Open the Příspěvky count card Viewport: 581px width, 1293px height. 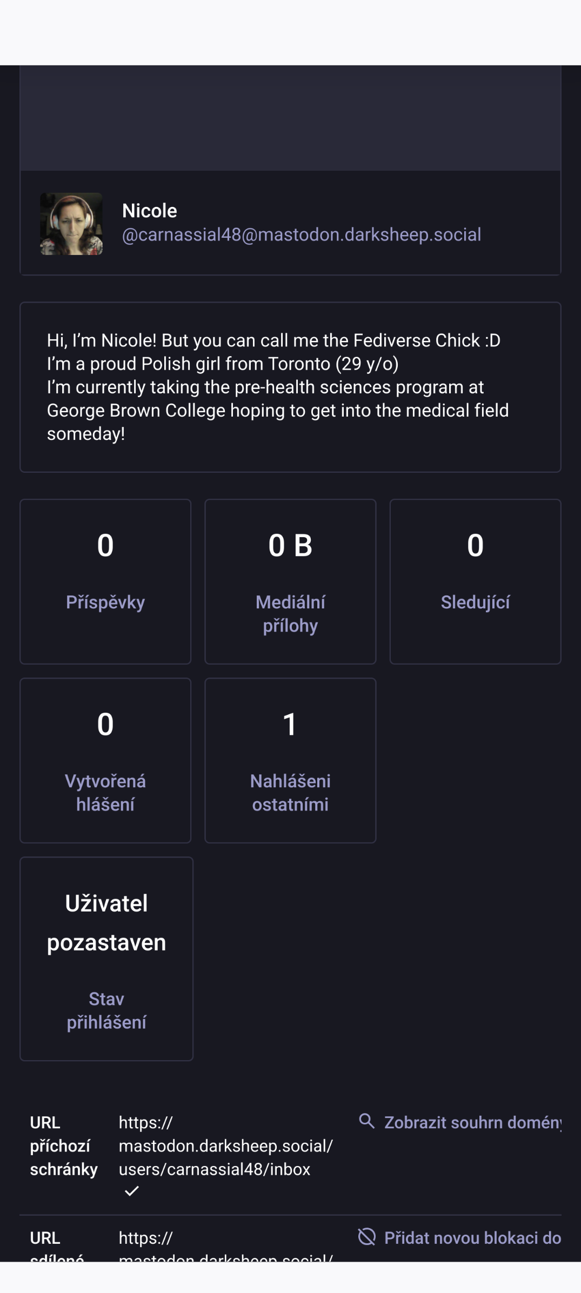105,581
